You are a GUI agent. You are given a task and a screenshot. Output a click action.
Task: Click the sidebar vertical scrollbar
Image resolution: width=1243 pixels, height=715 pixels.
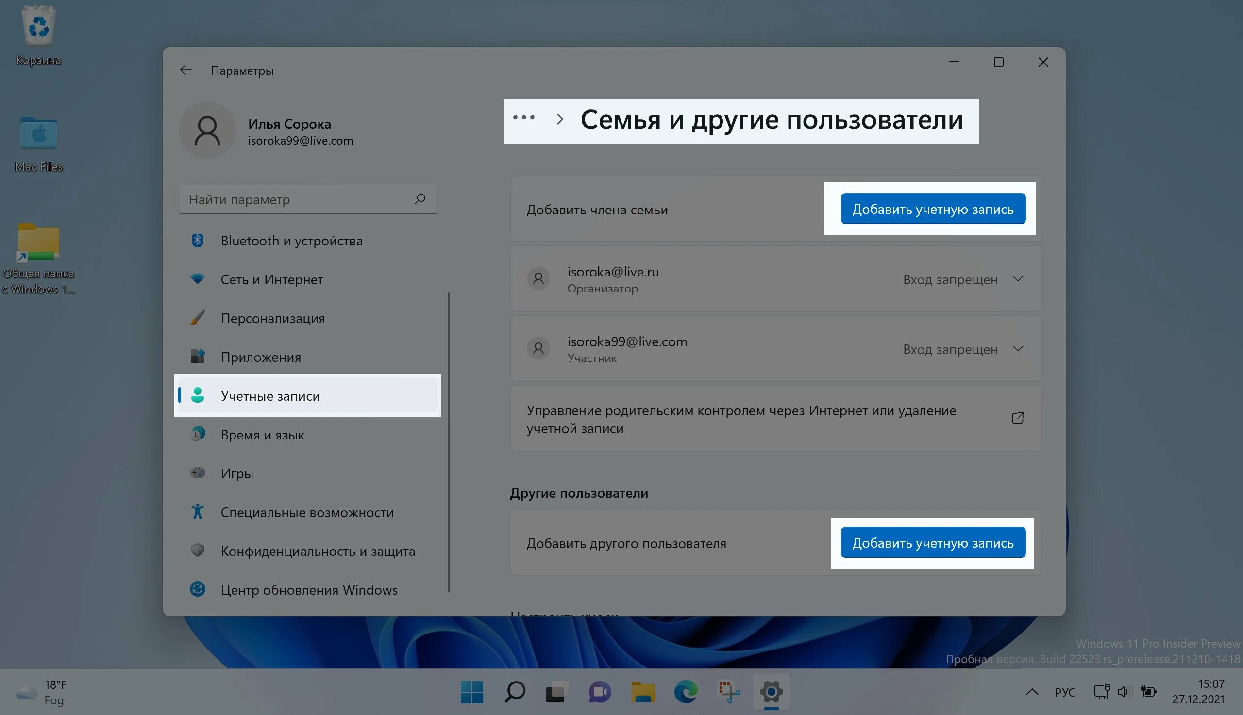pyautogui.click(x=449, y=442)
